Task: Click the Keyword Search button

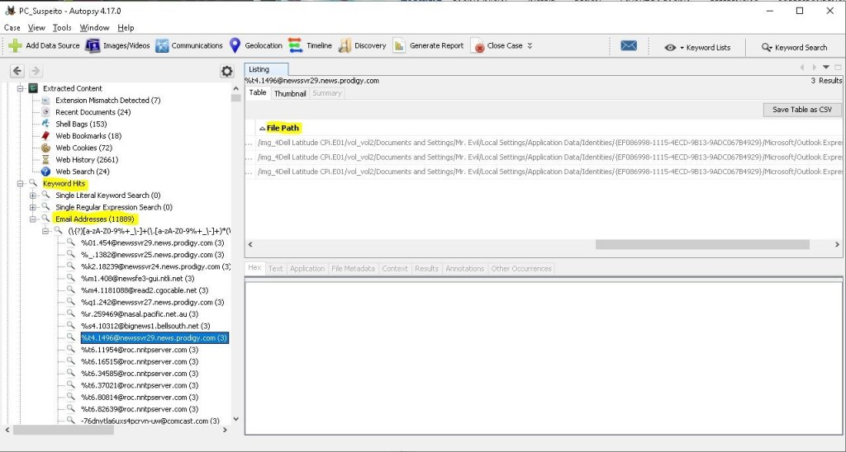Action: pyautogui.click(x=794, y=48)
